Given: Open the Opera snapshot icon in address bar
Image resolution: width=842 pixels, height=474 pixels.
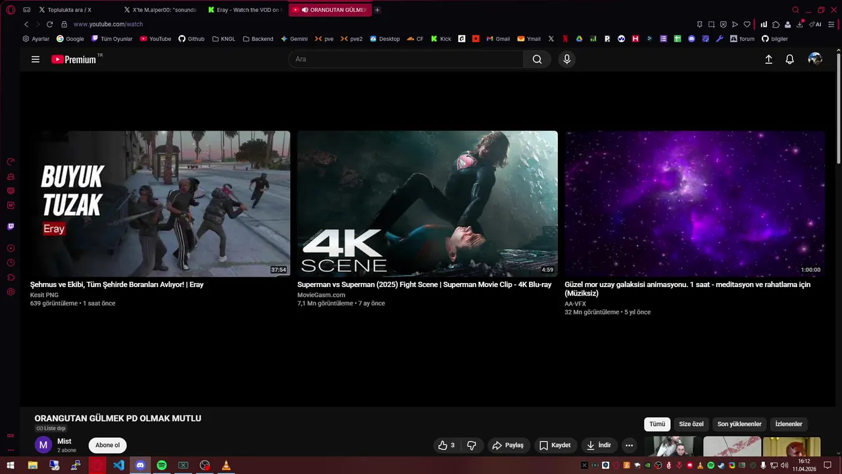Looking at the screenshot, I should point(711,24).
